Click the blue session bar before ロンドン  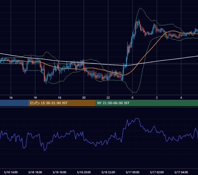point(14,103)
